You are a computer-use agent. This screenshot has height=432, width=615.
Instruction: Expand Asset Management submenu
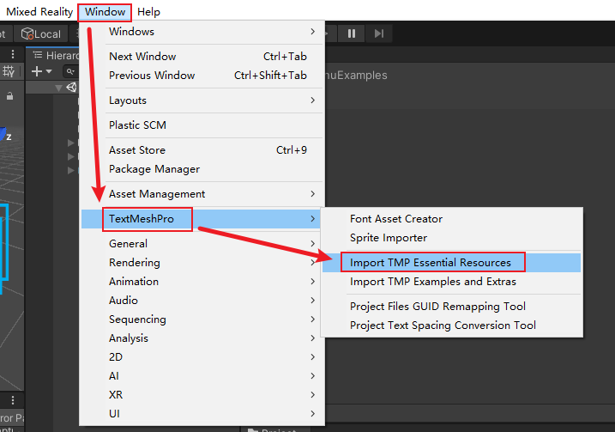202,194
